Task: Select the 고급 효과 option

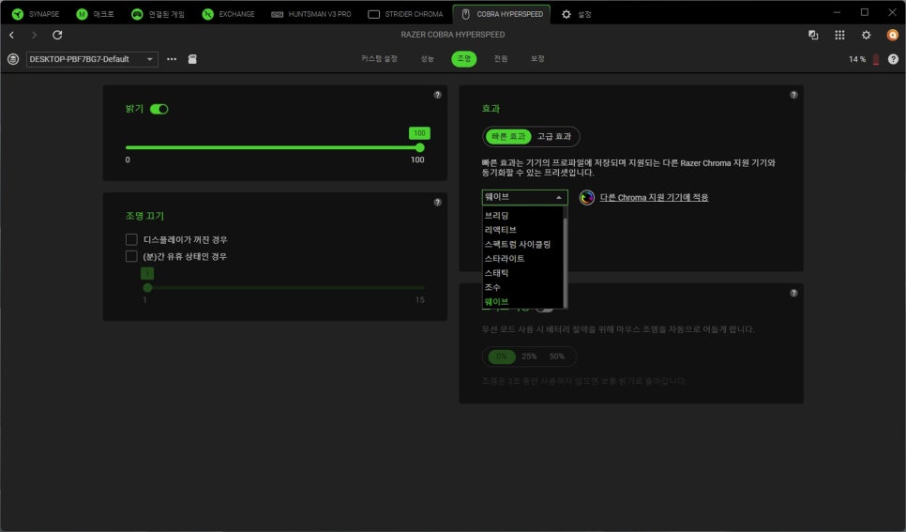Action: [x=554, y=136]
